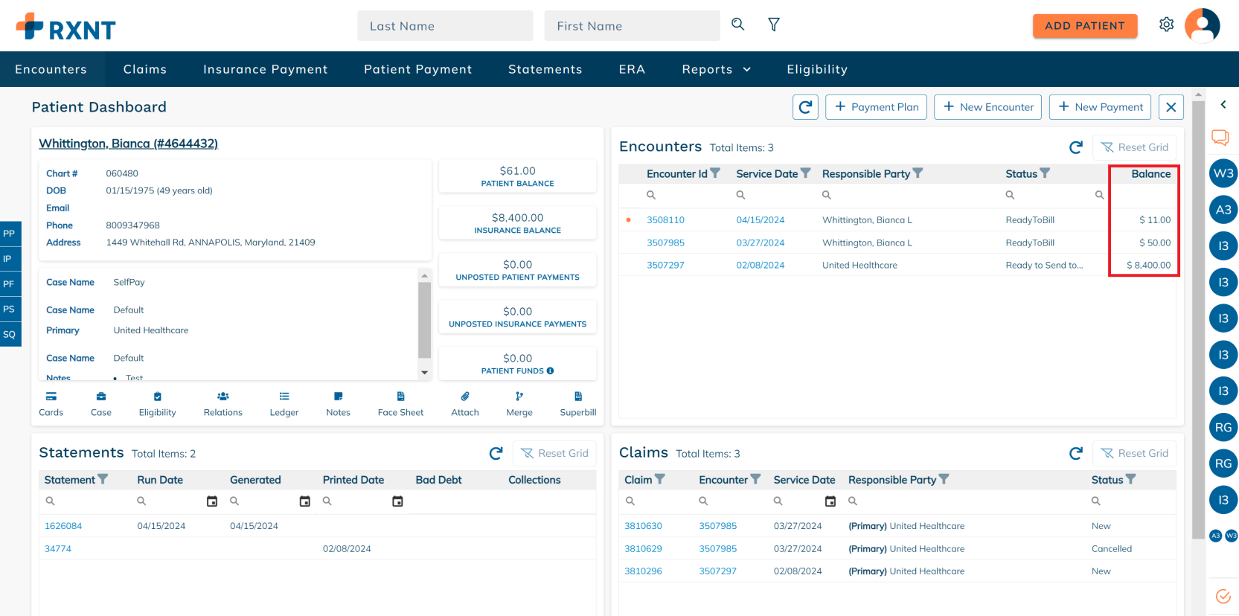The height and width of the screenshot is (616, 1239).
Task: Open encounter 3508110 link
Action: 665,220
